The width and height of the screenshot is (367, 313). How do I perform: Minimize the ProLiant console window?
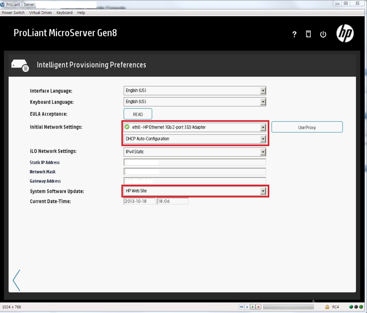[337, 3]
